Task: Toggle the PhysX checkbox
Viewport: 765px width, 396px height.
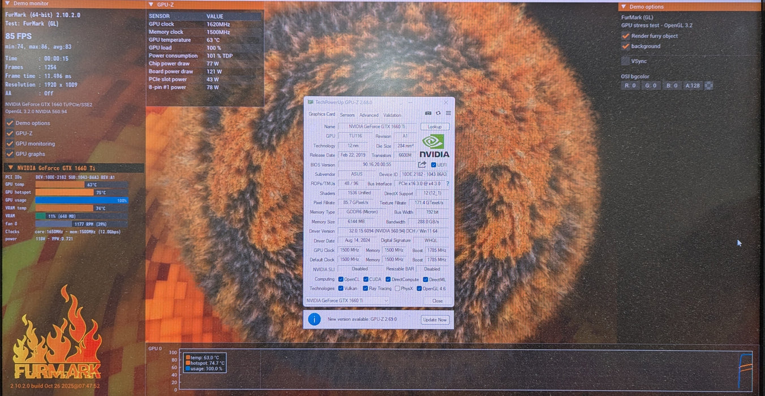Action: click(x=397, y=289)
